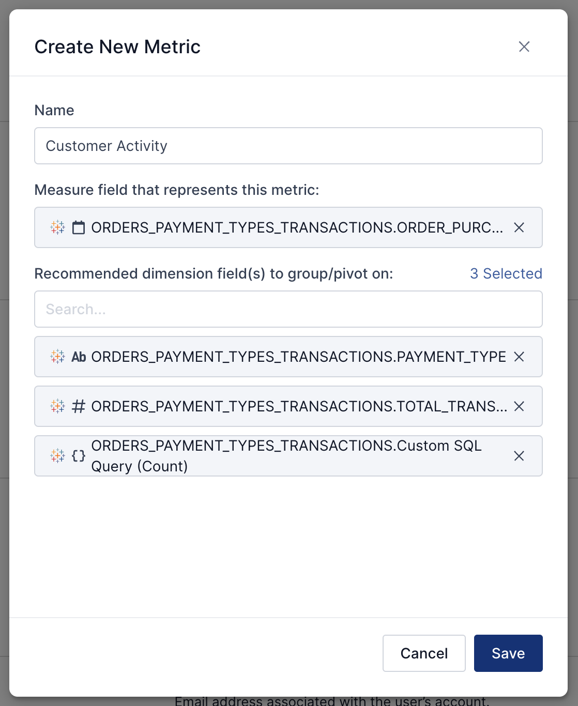Click the # number-type icon on TOTAL_TRANS
Viewport: 578px width, 706px height.
79,406
